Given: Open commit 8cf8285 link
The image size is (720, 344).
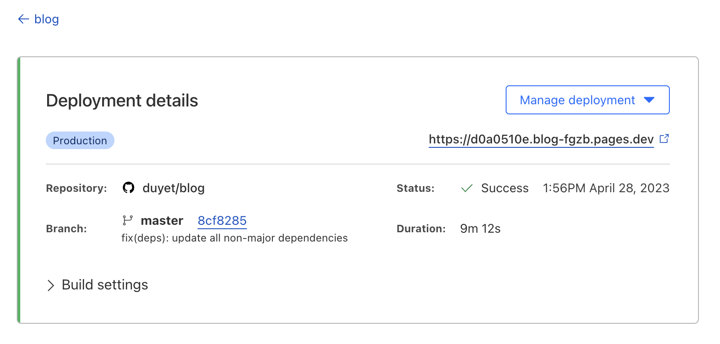Looking at the screenshot, I should point(222,221).
